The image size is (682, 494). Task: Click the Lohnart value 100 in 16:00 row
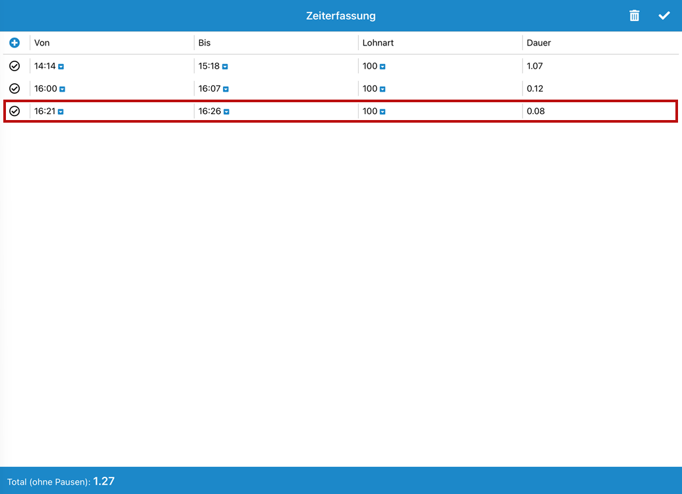[370, 89]
